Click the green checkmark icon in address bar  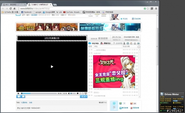click(145, 9)
